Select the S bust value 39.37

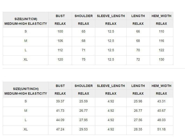(x=60, y=101)
